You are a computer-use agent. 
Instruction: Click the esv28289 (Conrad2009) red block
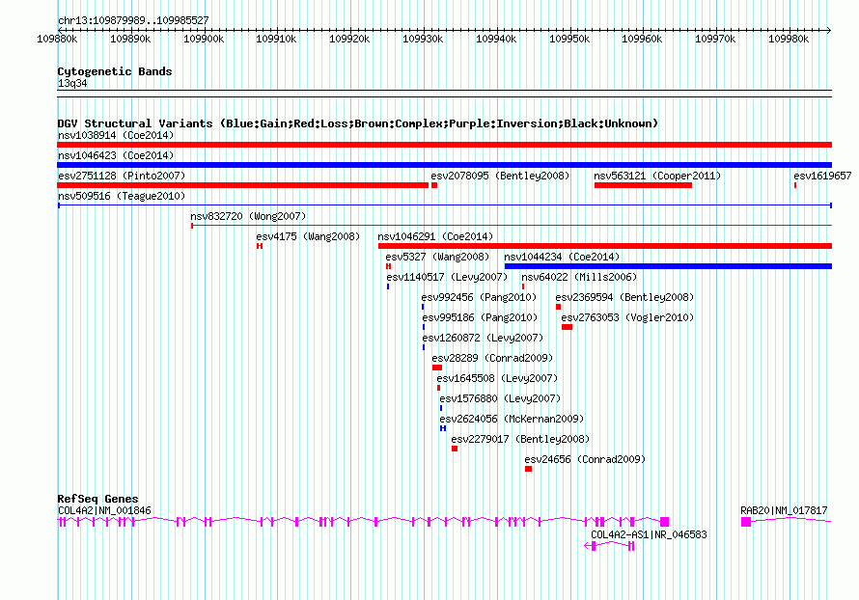tap(436, 368)
